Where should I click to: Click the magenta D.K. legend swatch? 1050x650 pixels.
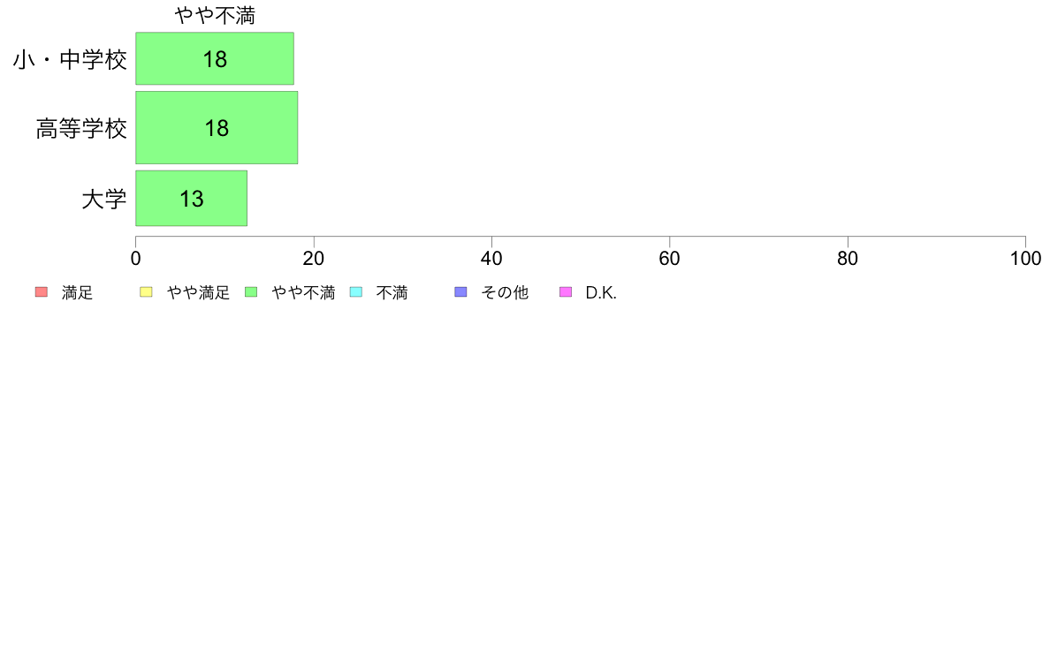pos(566,291)
